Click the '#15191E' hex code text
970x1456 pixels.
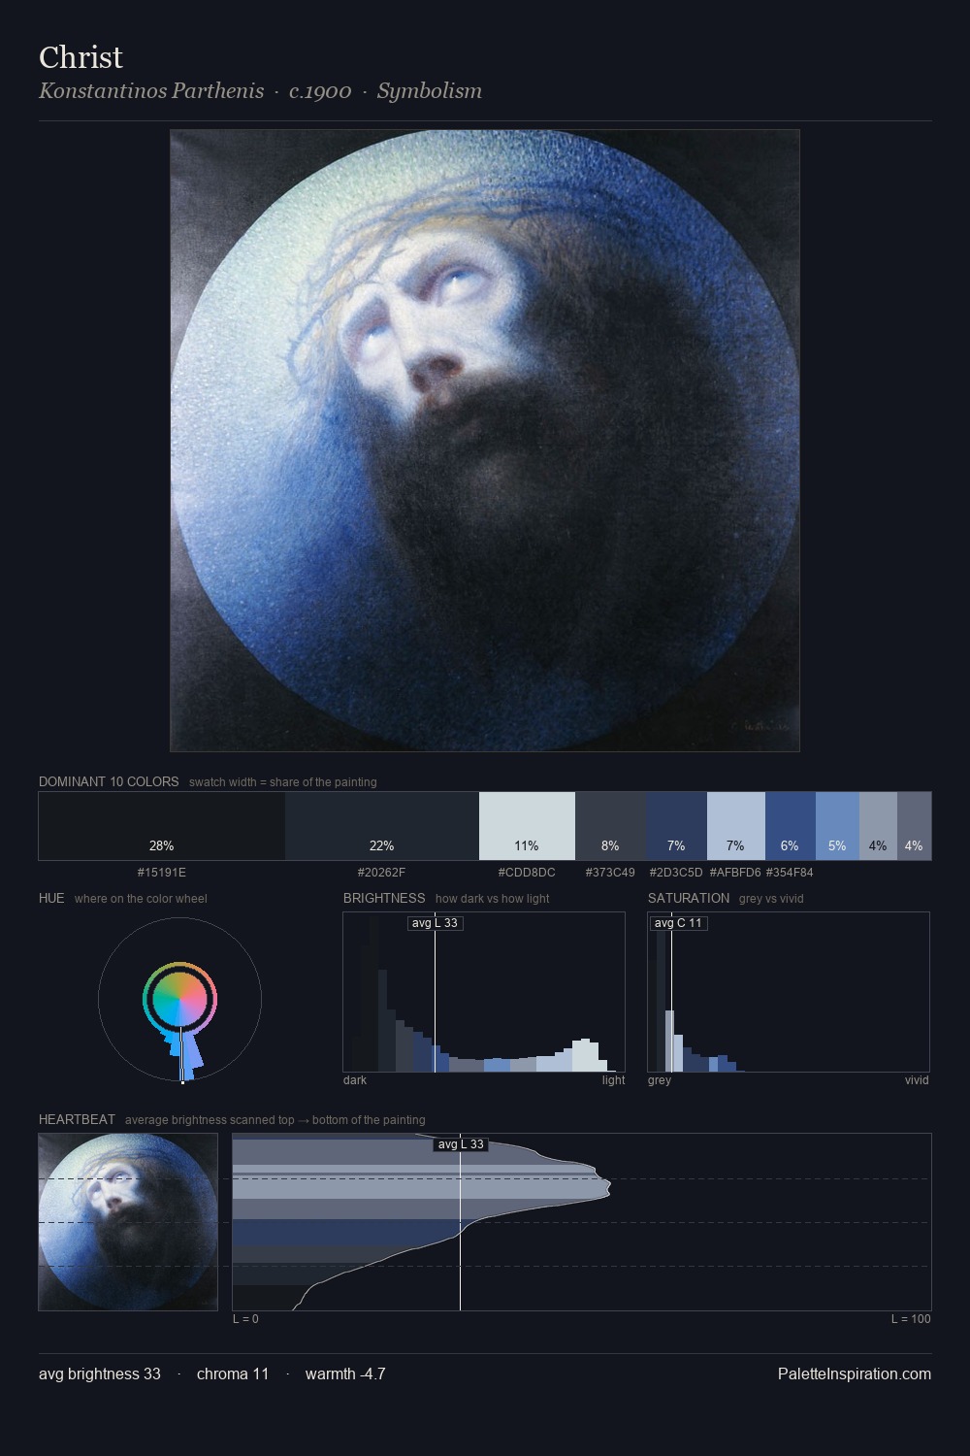(x=162, y=873)
